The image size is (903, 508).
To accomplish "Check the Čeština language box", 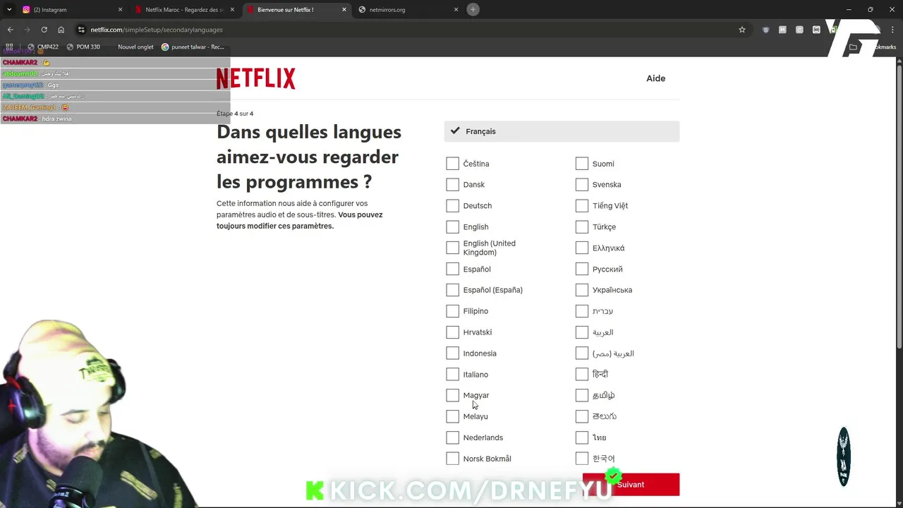I will [x=452, y=164].
